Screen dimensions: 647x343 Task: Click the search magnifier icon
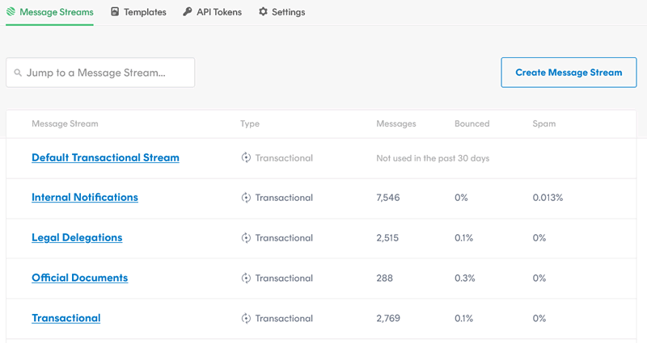pyautogui.click(x=18, y=73)
